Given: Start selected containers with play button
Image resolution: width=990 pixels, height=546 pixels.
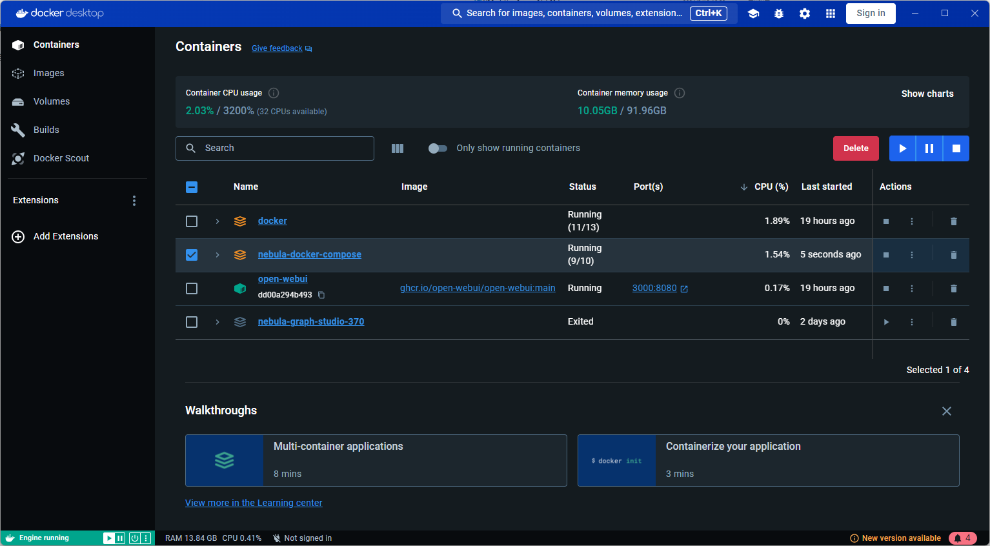Looking at the screenshot, I should click(902, 148).
